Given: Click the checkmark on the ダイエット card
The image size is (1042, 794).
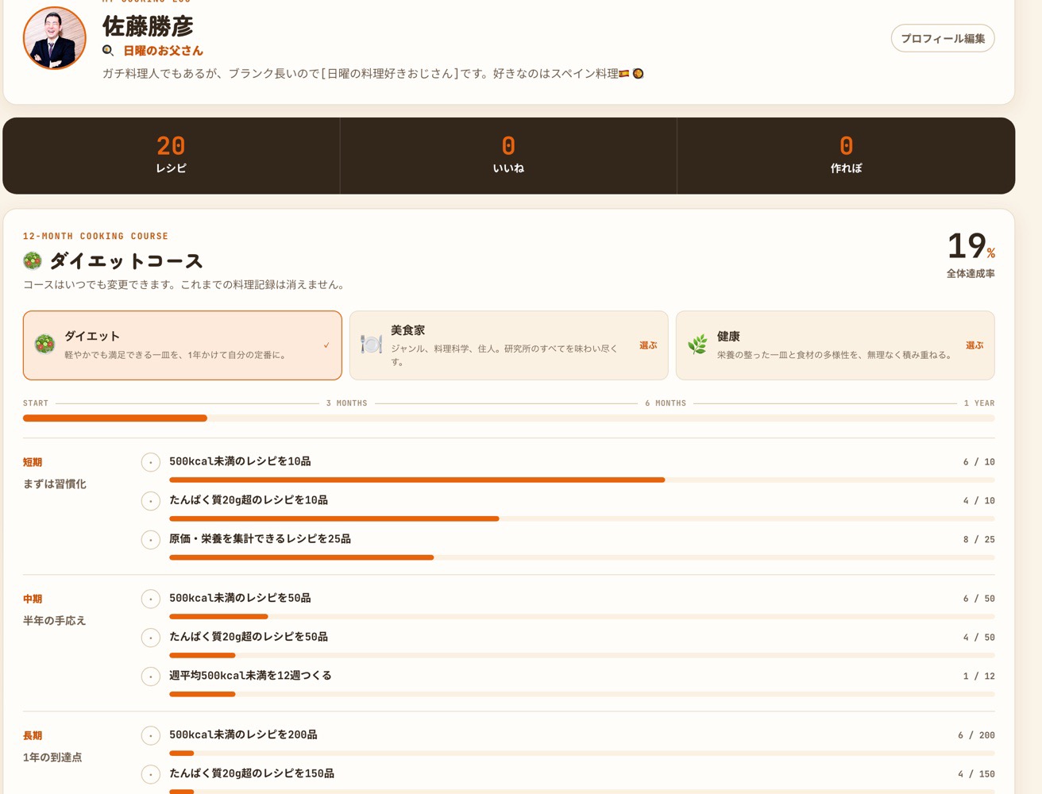Looking at the screenshot, I should click(326, 345).
